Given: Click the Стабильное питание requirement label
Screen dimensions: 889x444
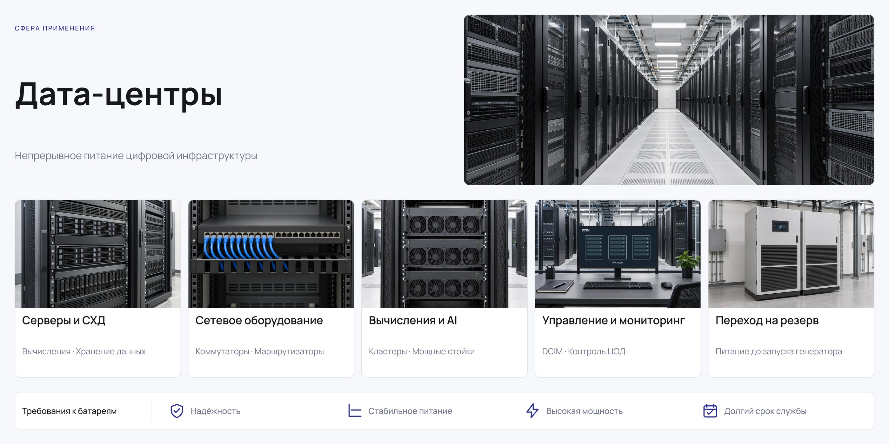Looking at the screenshot, I should 410,411.
